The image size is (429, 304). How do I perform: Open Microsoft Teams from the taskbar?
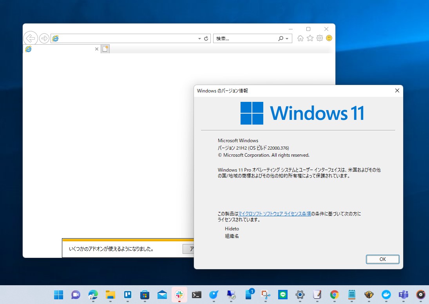(x=403, y=295)
